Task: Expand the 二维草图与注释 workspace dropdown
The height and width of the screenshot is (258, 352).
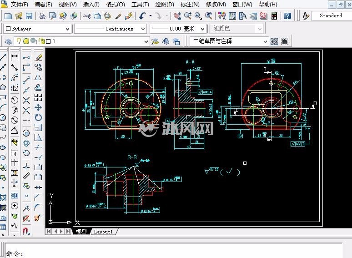Action: tap(229, 41)
